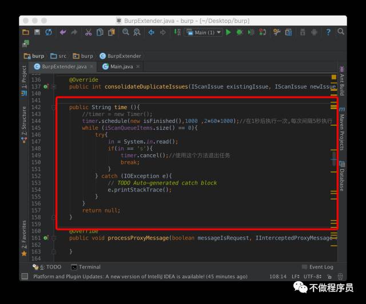Open Search Everywhere magnifier
The image size is (366, 304).
pos(341,32)
